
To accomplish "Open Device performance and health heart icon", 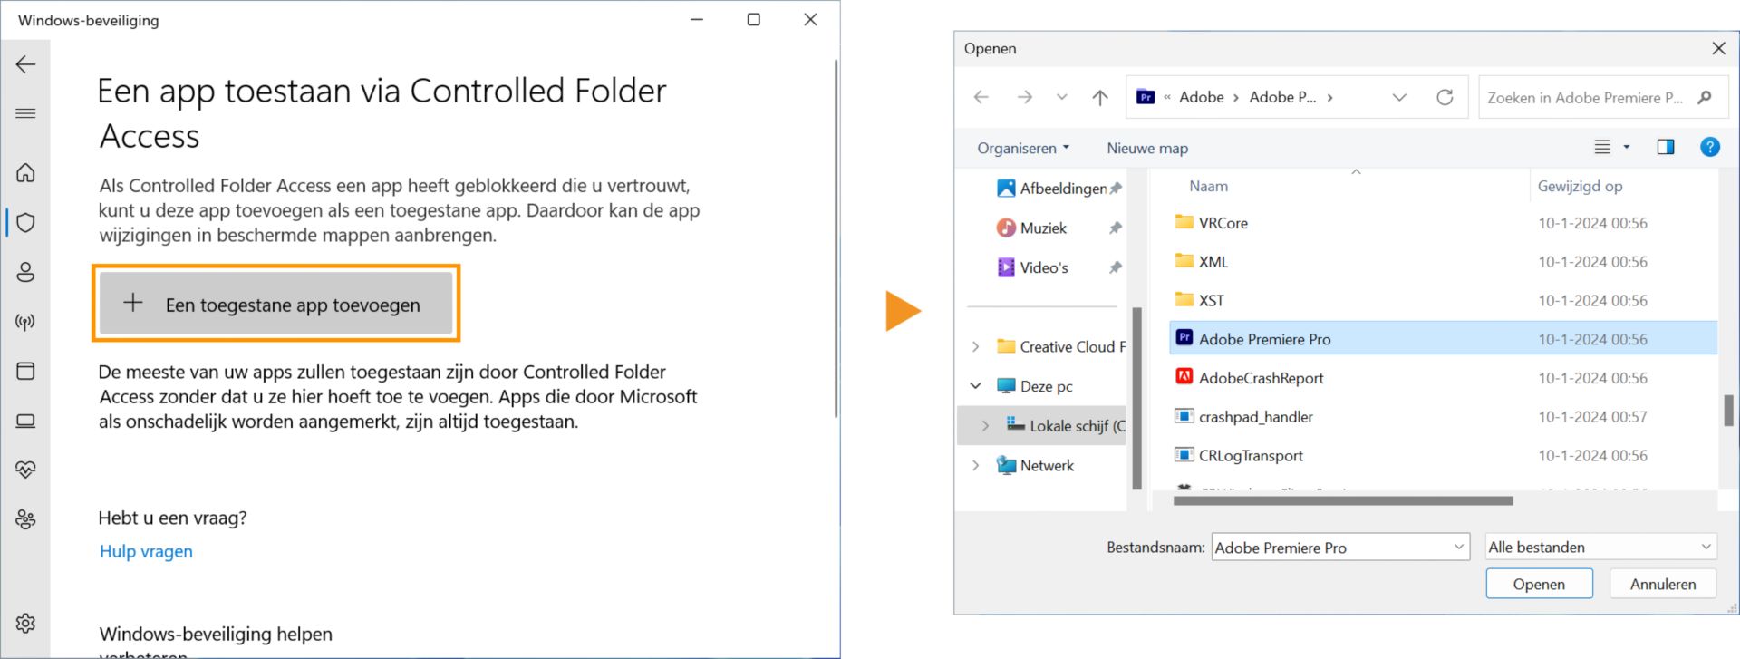I will 25,470.
